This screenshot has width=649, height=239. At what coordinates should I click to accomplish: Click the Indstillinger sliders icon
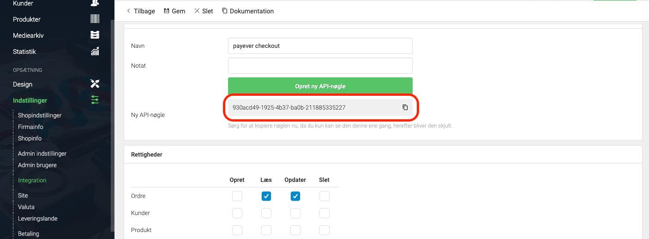95,100
